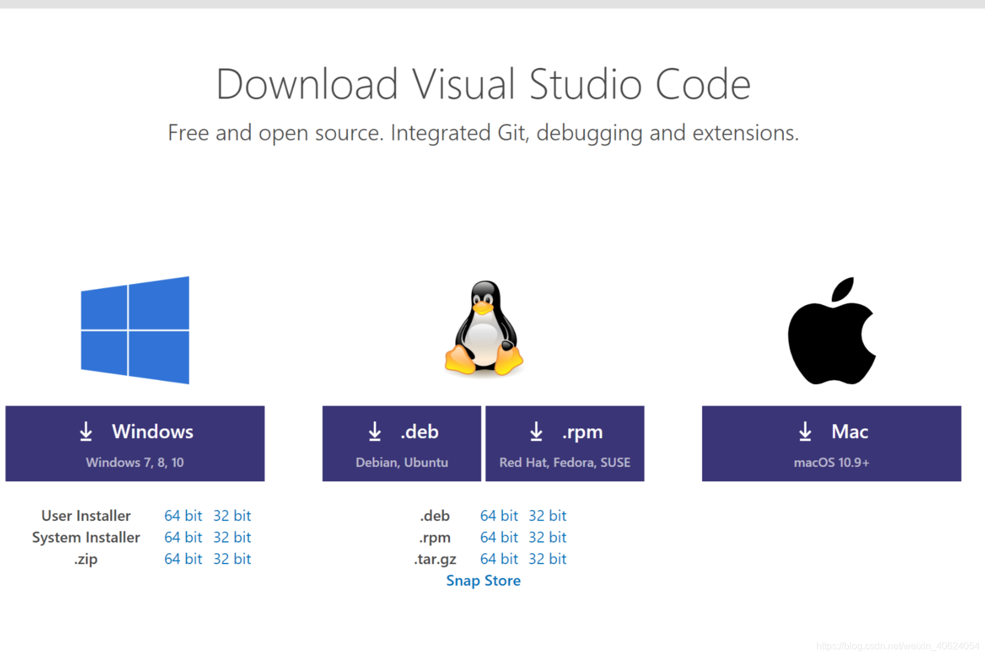Viewport: 985px width, 657px height.
Task: Click the 'Windows 7, 8, 10' caption
Action: [135, 462]
